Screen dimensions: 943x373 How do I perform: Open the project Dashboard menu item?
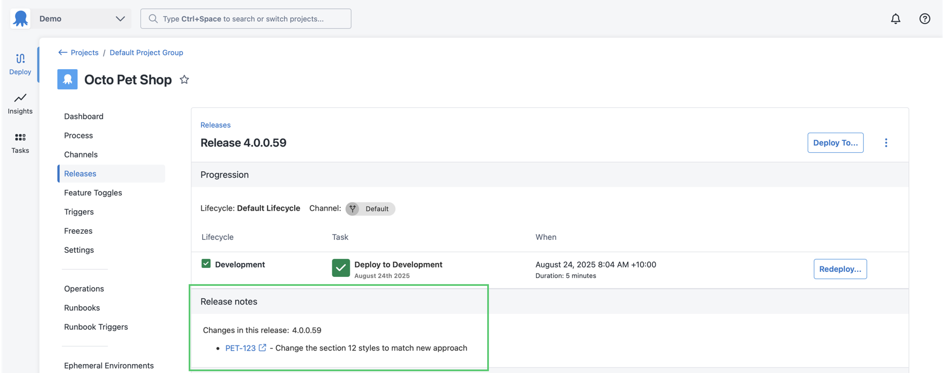(84, 116)
